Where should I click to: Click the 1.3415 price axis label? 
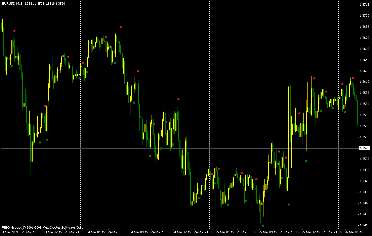tap(364, 225)
